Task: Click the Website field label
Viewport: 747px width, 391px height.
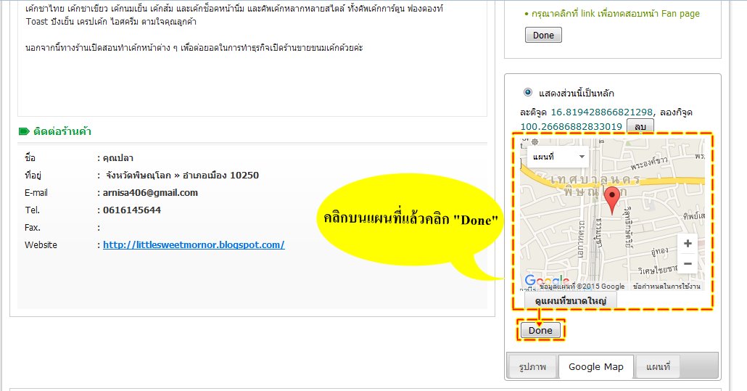Action: coord(41,244)
